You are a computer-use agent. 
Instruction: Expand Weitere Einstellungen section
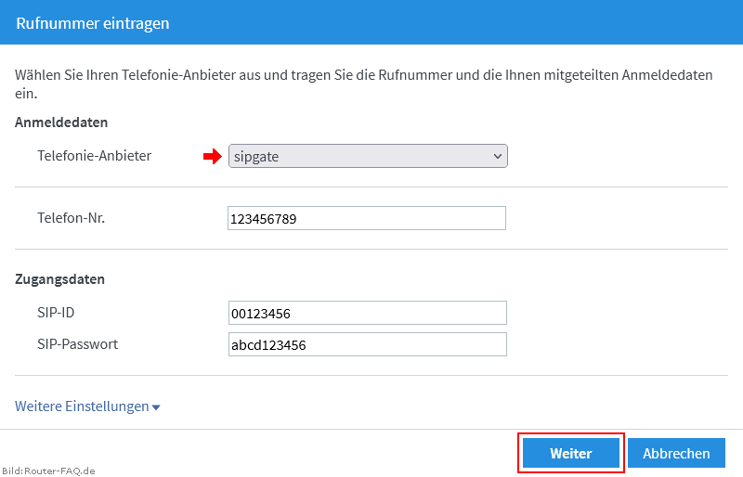[x=87, y=406]
